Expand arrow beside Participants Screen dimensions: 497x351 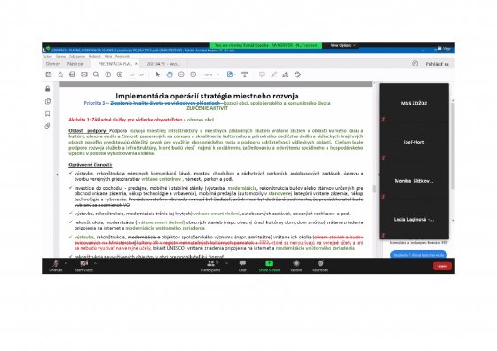(x=227, y=263)
